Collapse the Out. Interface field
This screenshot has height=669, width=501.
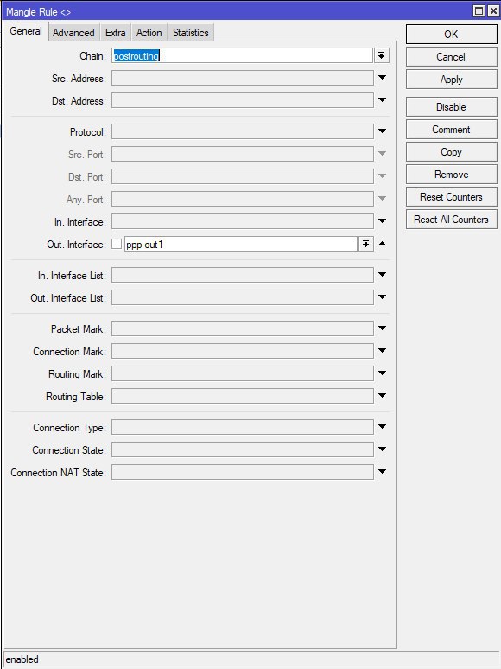382,244
